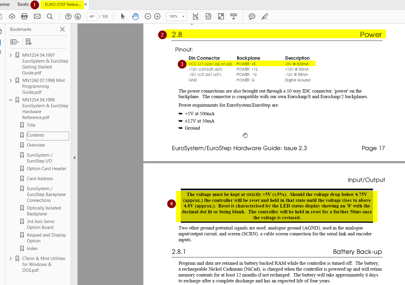Click the '+5V at 500mA' bullet
This screenshot has width=405, height=285.
(x=200, y=114)
